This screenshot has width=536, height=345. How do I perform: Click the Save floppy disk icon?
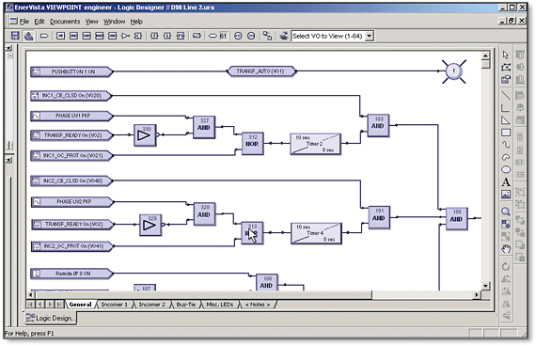click(x=15, y=36)
